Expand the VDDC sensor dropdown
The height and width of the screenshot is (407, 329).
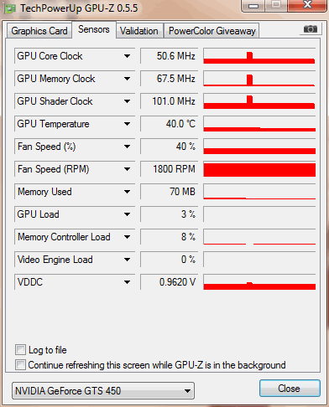[127, 282]
